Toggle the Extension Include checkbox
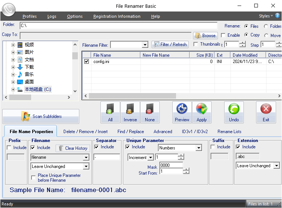The image size is (282, 208). (238, 147)
